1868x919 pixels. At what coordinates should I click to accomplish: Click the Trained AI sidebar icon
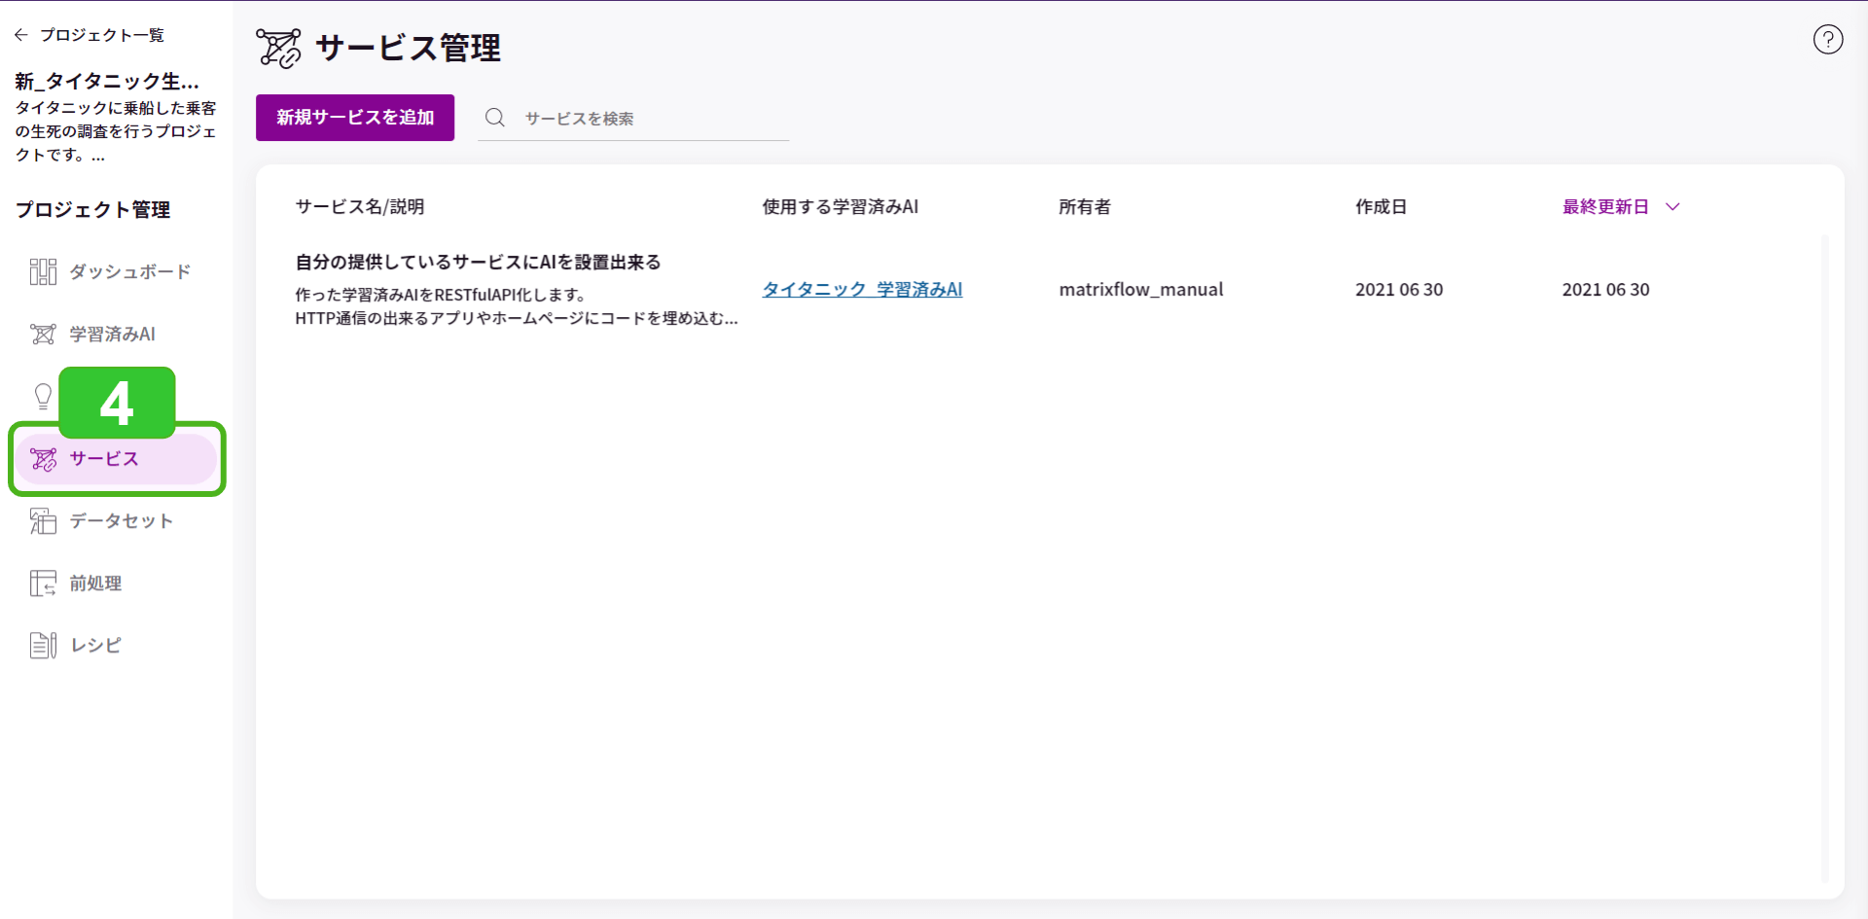coord(43,335)
